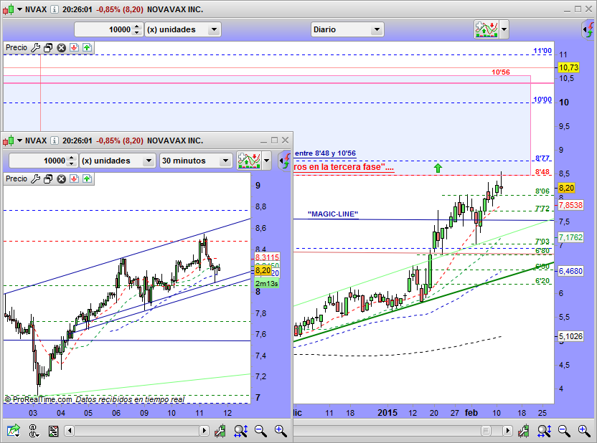Expand indicators arrow in Diario window

[504, 29]
